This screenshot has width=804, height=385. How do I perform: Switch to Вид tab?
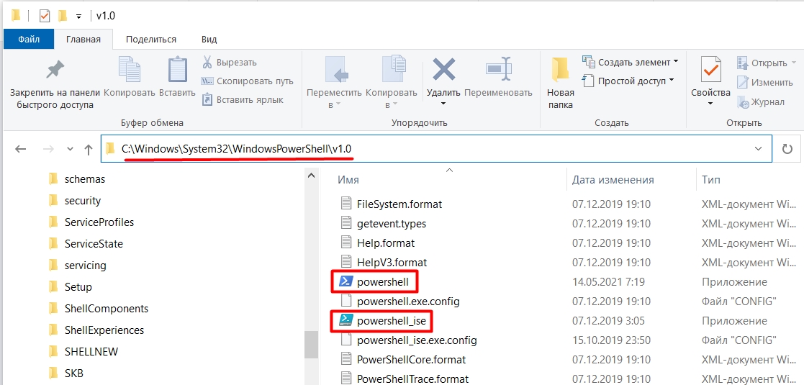point(209,39)
